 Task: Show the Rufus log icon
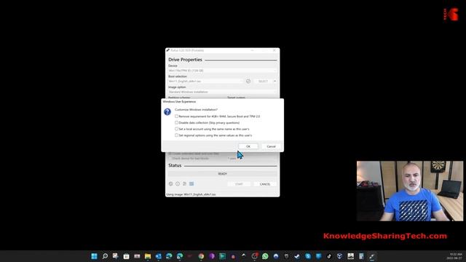(191, 184)
